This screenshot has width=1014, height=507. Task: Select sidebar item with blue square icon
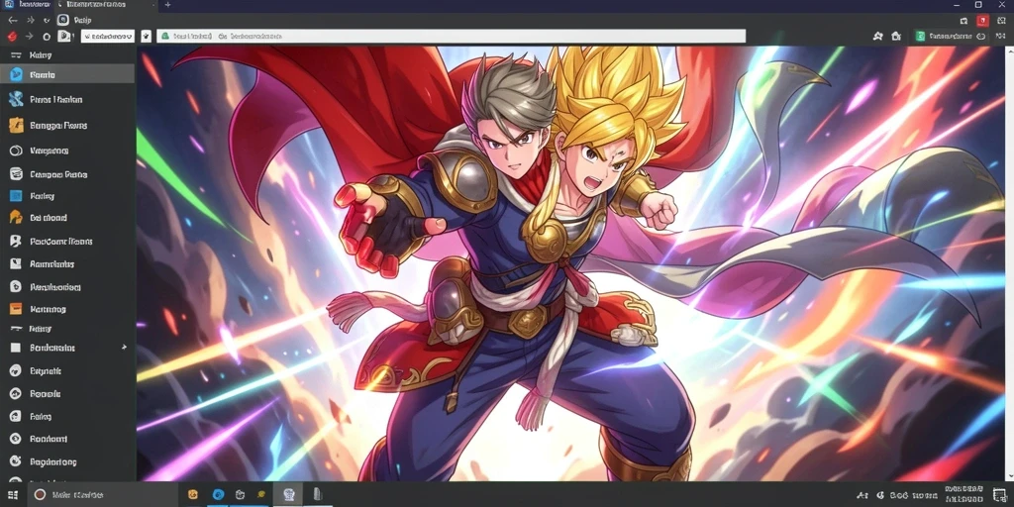[68, 196]
